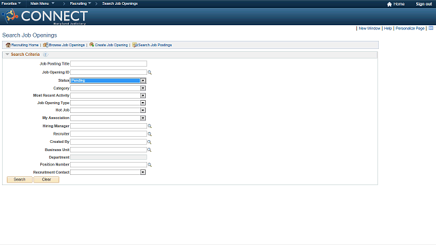Click the Clear button

(46, 180)
